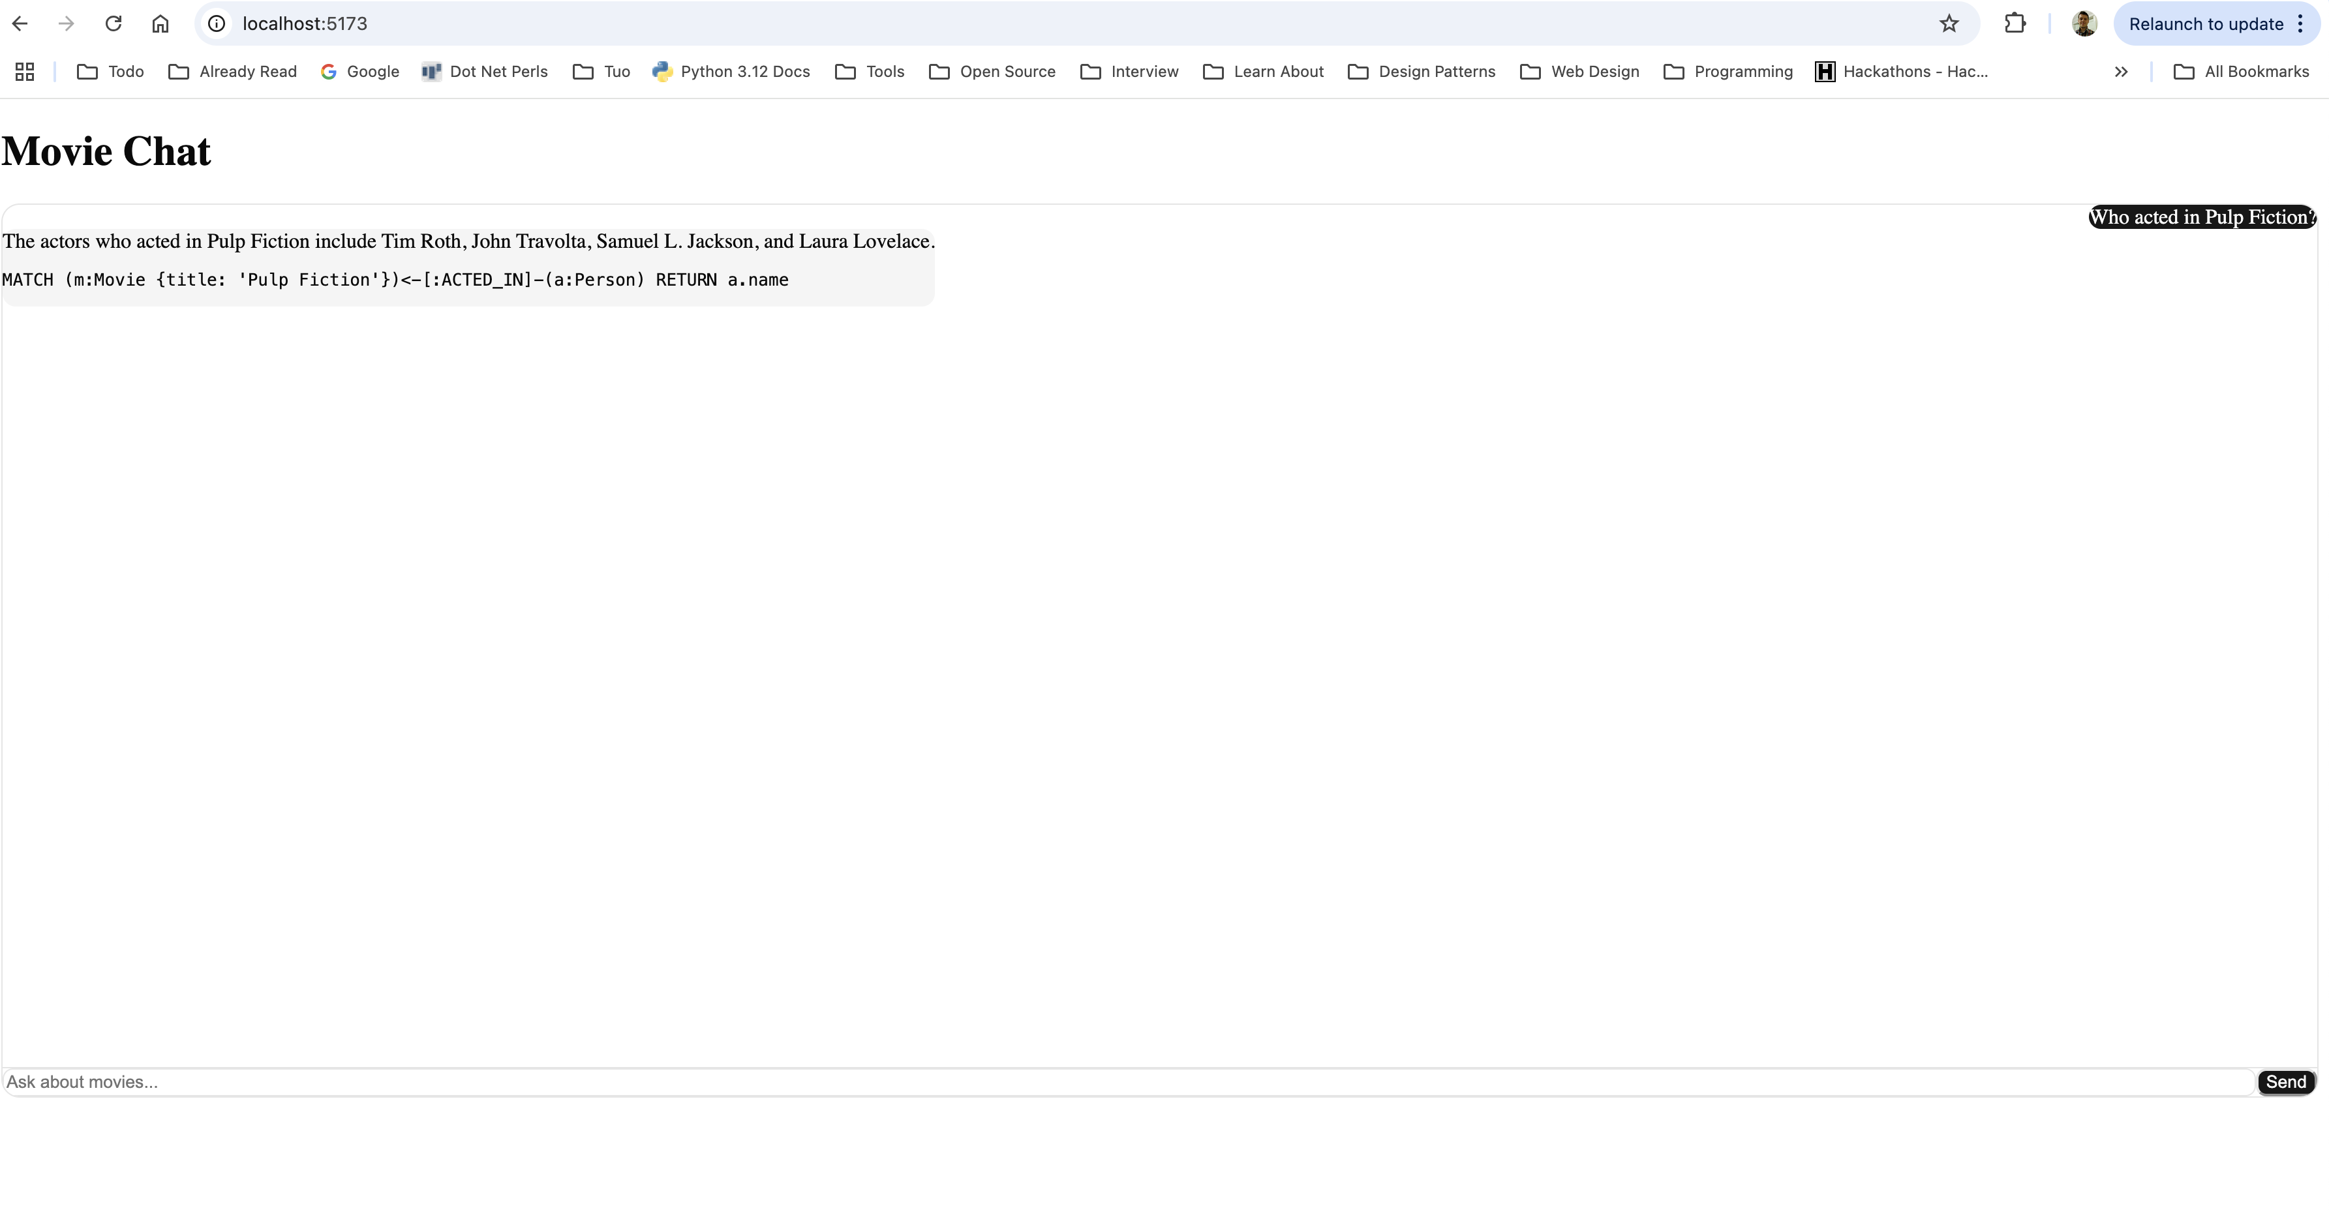Click the Send button
The height and width of the screenshot is (1217, 2329).
(2285, 1082)
